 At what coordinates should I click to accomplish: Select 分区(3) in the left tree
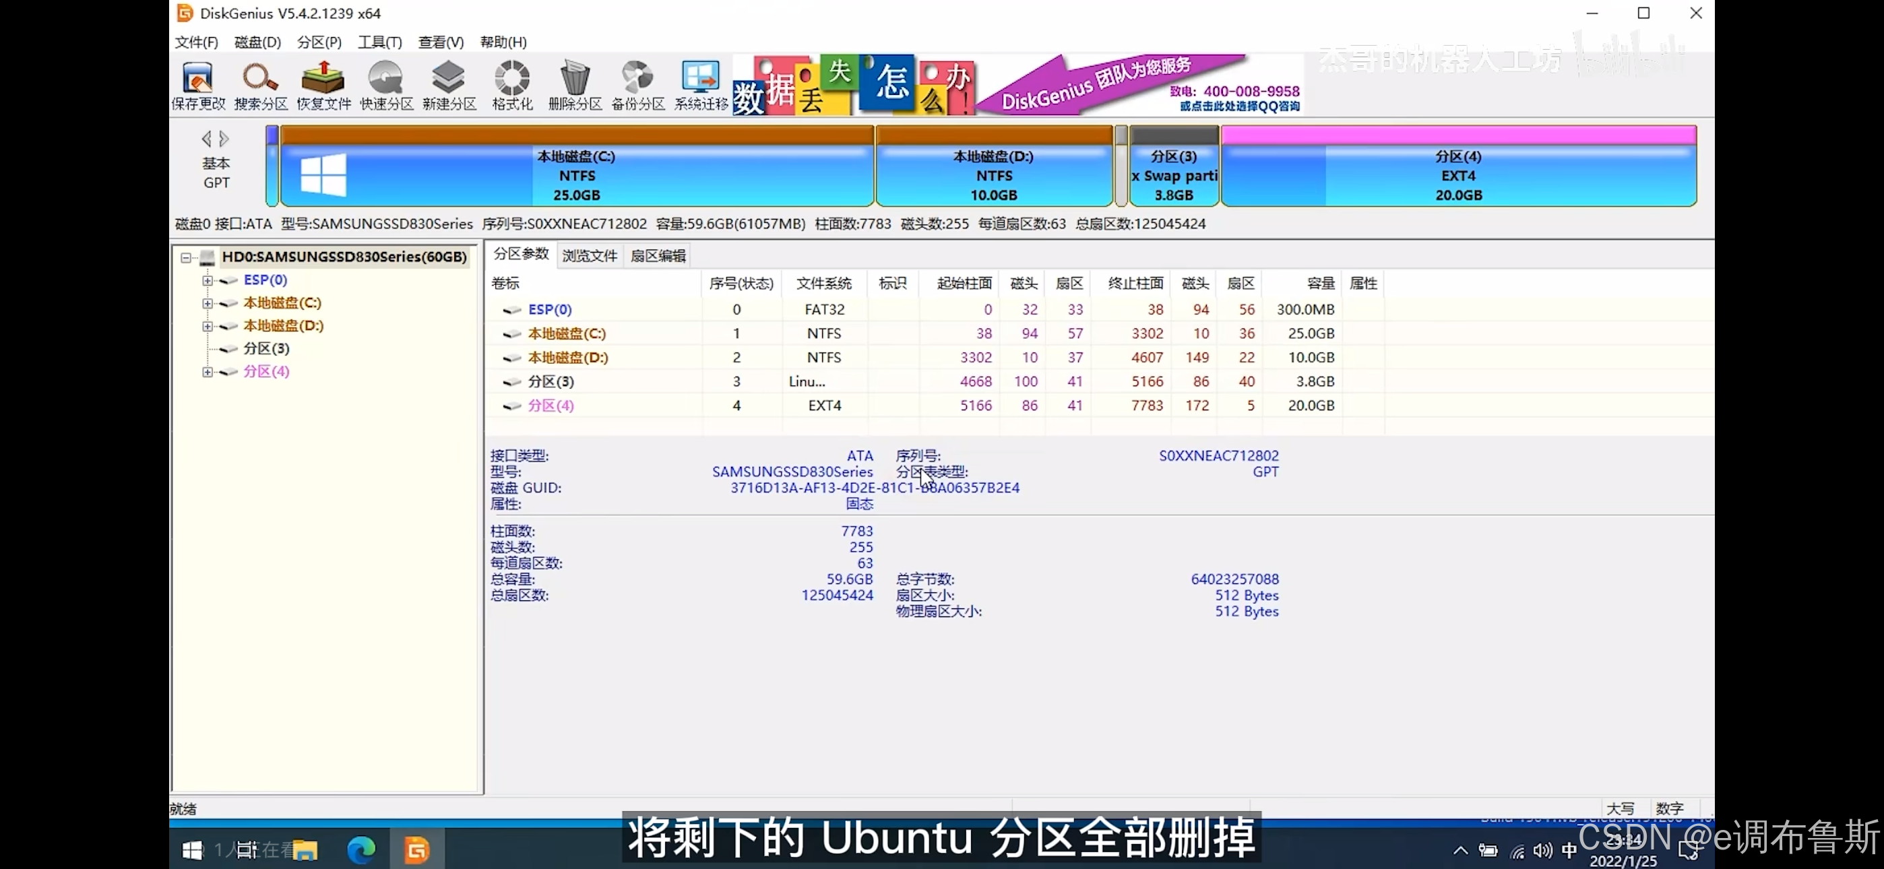[266, 348]
